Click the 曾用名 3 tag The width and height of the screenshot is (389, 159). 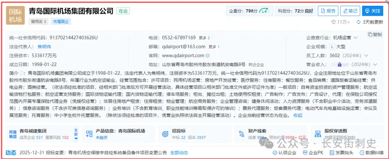click(x=39, y=22)
